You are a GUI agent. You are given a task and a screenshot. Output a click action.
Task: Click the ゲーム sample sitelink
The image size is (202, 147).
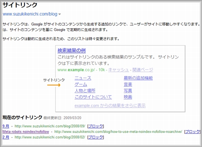tap(81, 85)
